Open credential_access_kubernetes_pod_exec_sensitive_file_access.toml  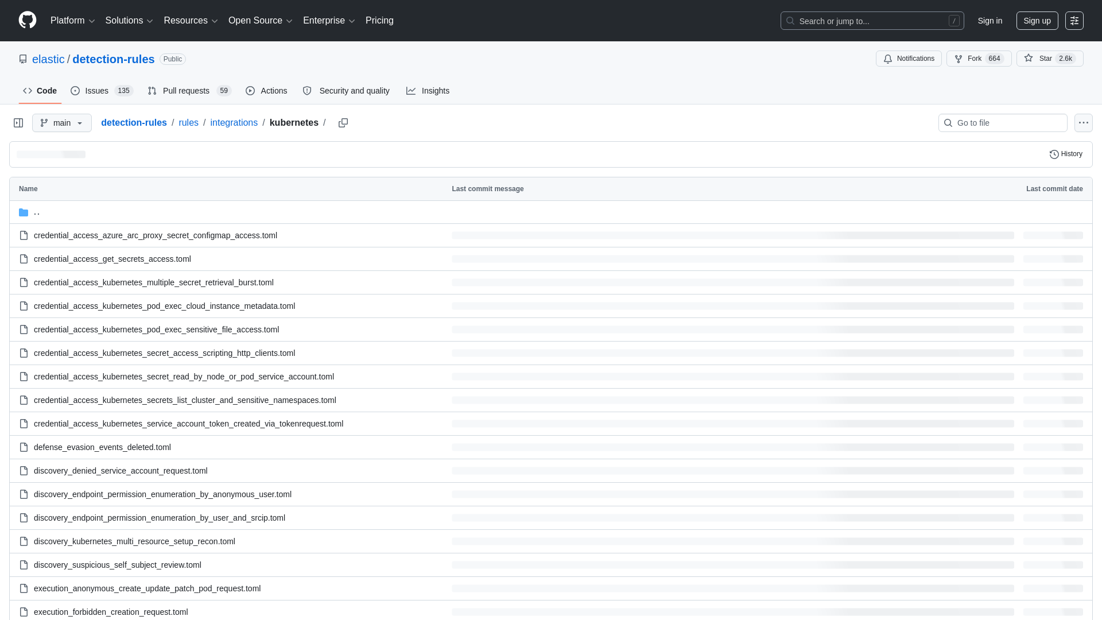click(x=156, y=330)
